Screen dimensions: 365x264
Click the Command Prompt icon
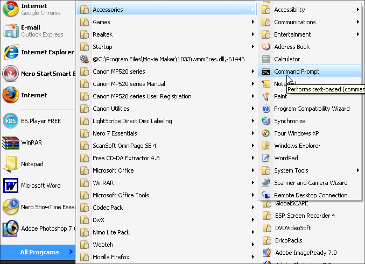266,72
